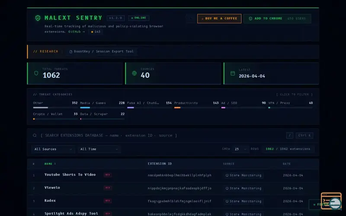Click the Add To Chrome button
This screenshot has width=346, height=216.
277,19
